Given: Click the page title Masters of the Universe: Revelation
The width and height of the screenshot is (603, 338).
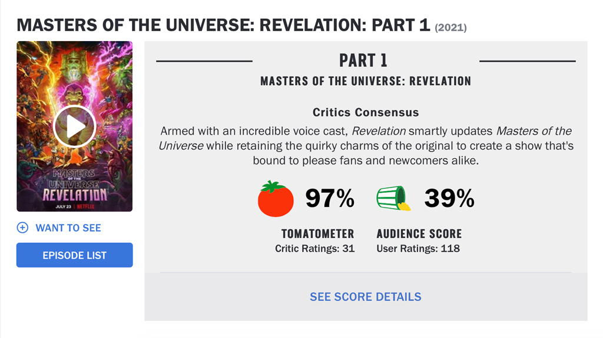Looking at the screenshot, I should [x=223, y=25].
